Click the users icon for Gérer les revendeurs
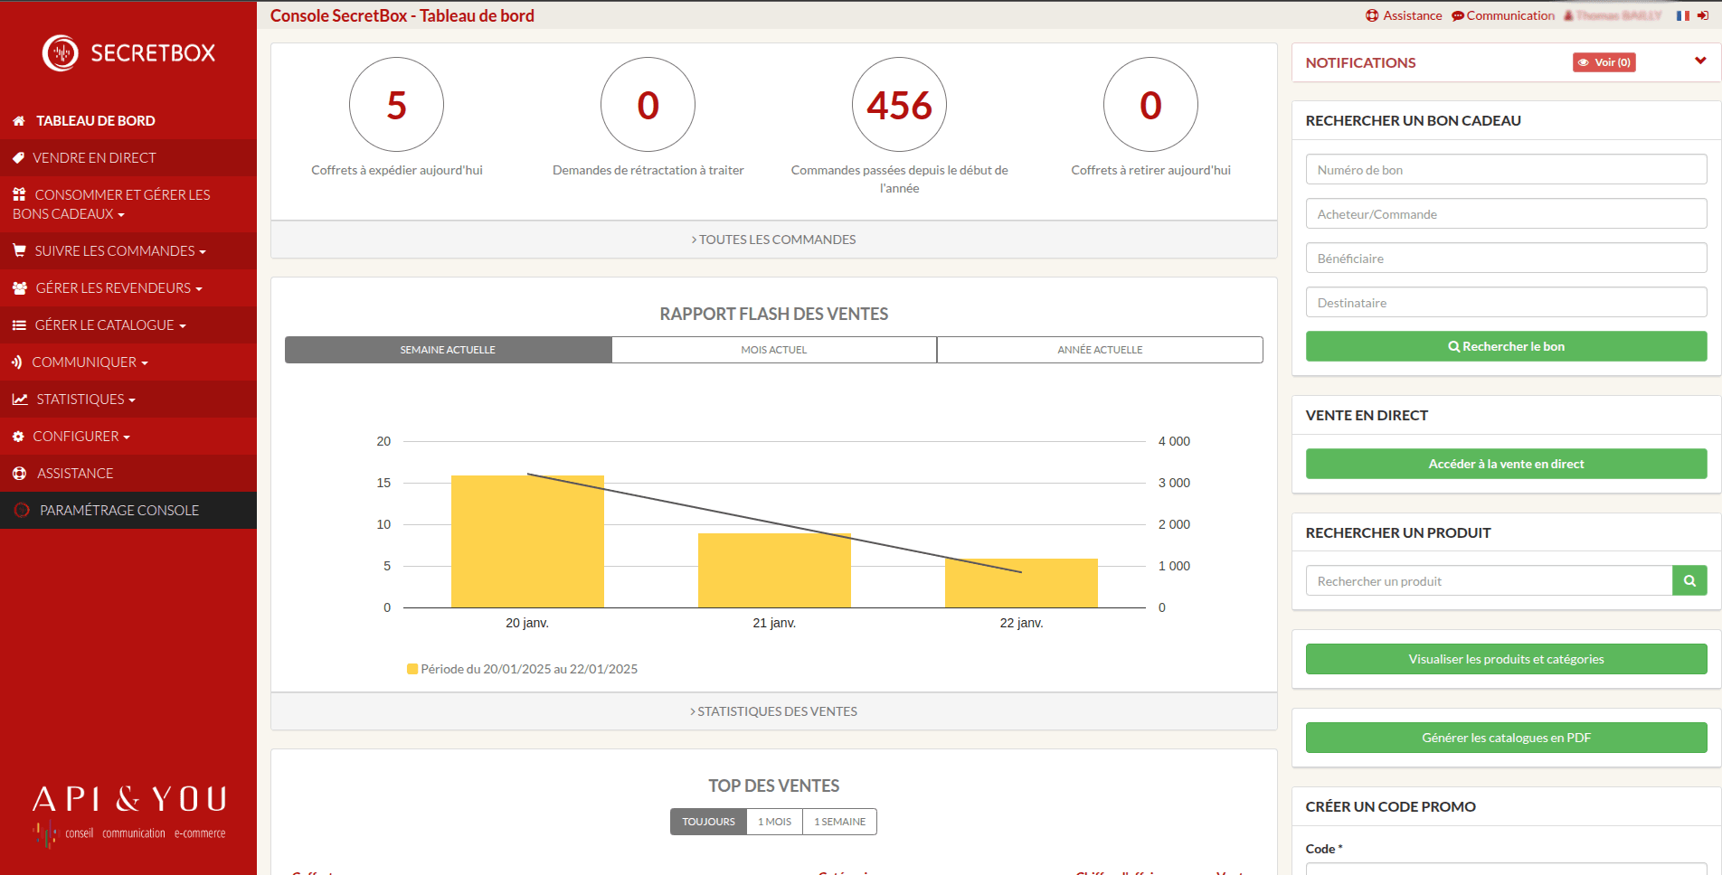This screenshot has width=1722, height=875. (20, 288)
